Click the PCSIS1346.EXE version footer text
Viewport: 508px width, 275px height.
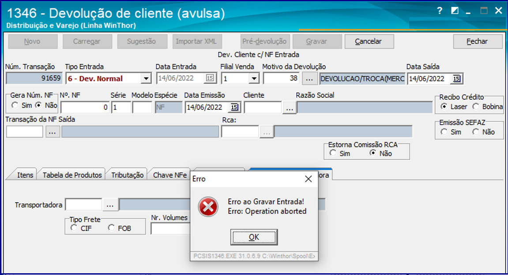pos(254,256)
